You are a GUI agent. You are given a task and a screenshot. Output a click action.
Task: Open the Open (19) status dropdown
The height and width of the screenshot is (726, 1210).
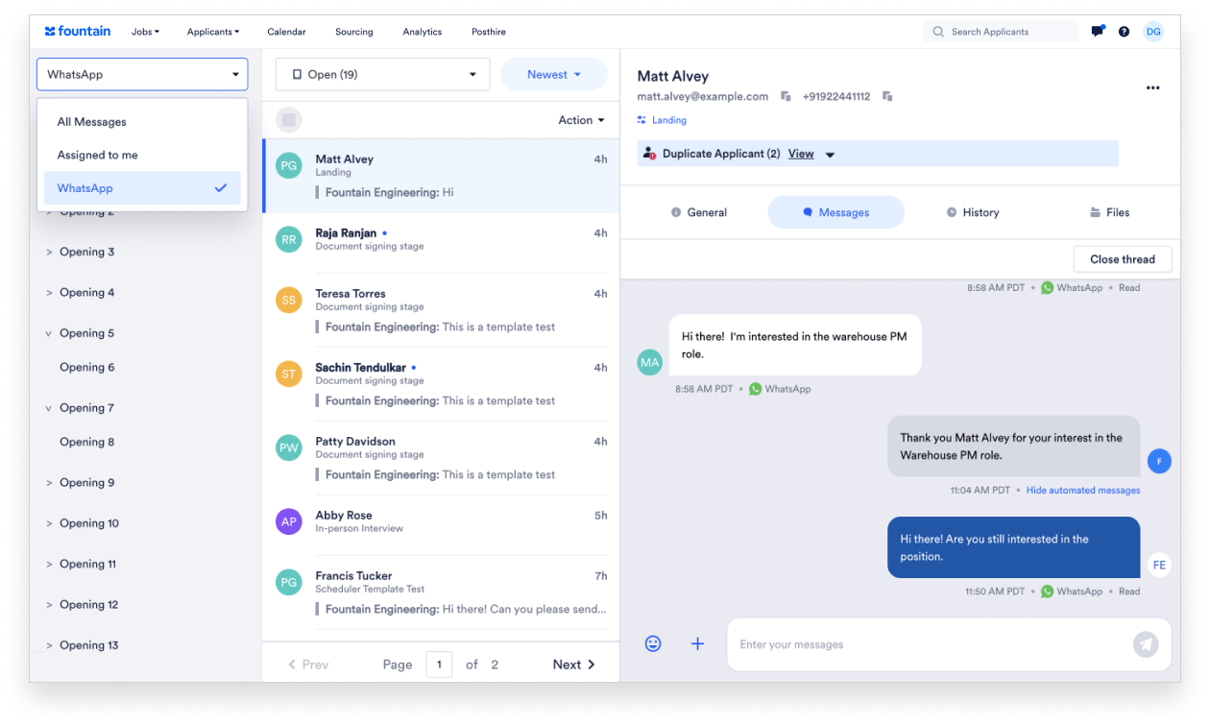tap(382, 74)
